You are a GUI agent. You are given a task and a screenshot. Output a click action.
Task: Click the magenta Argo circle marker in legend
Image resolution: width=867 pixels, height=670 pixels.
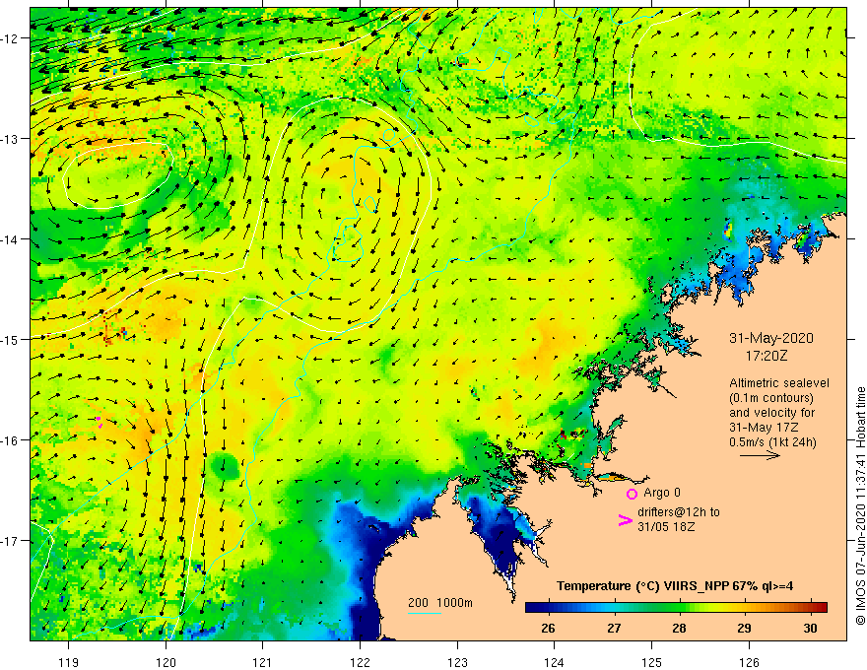[632, 494]
